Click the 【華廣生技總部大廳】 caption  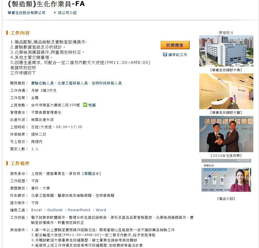[226, 113]
